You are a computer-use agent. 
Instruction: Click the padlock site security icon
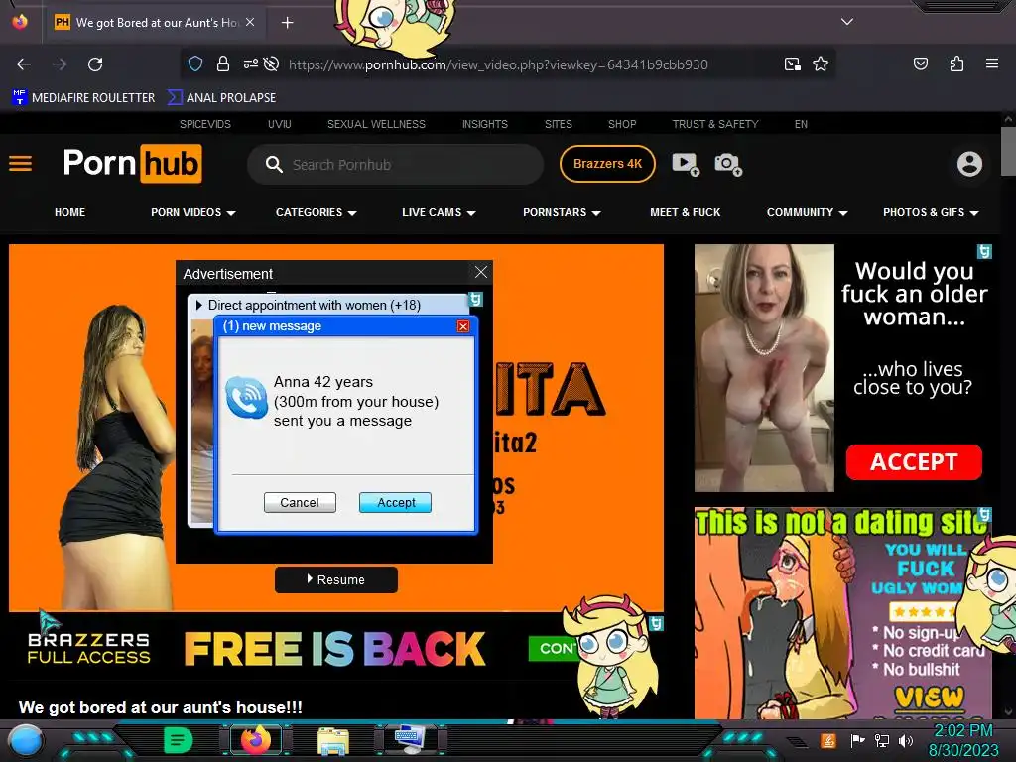pos(223,63)
